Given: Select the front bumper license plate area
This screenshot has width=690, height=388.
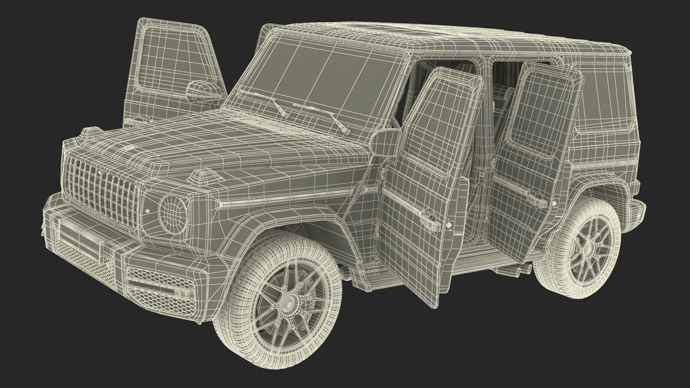Looking at the screenshot, I should 80,240.
